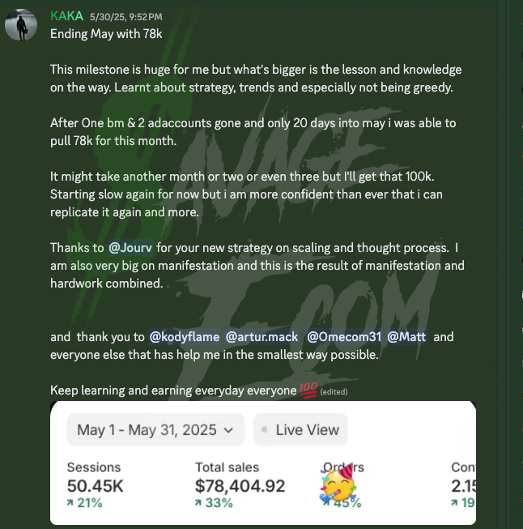Click KAKA's profile avatar
This screenshot has width=523, height=529.
20,25
